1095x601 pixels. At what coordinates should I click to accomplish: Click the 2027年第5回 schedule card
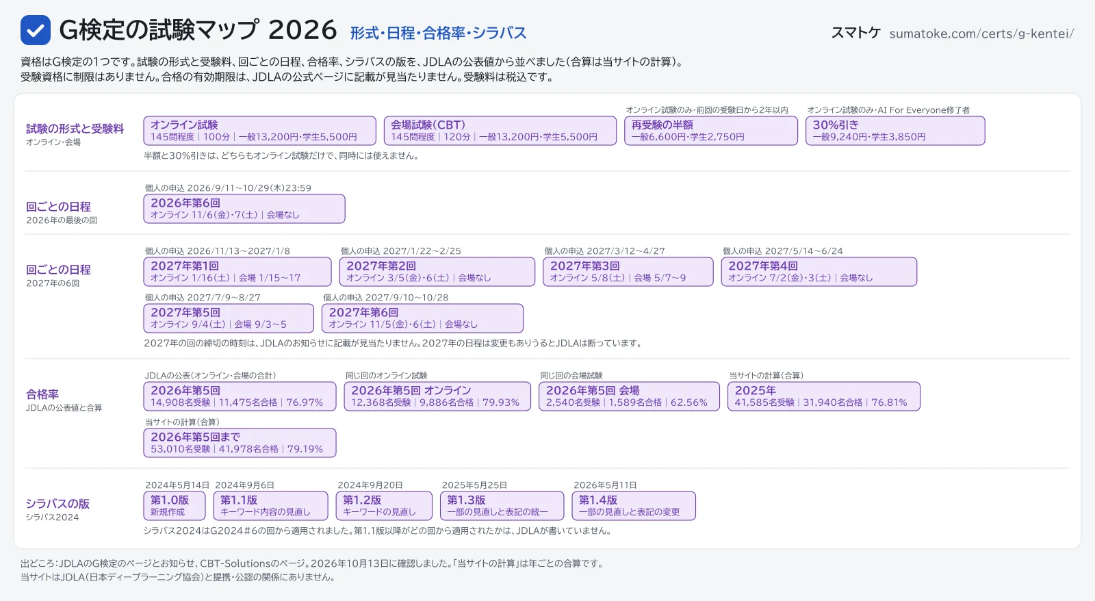click(229, 318)
